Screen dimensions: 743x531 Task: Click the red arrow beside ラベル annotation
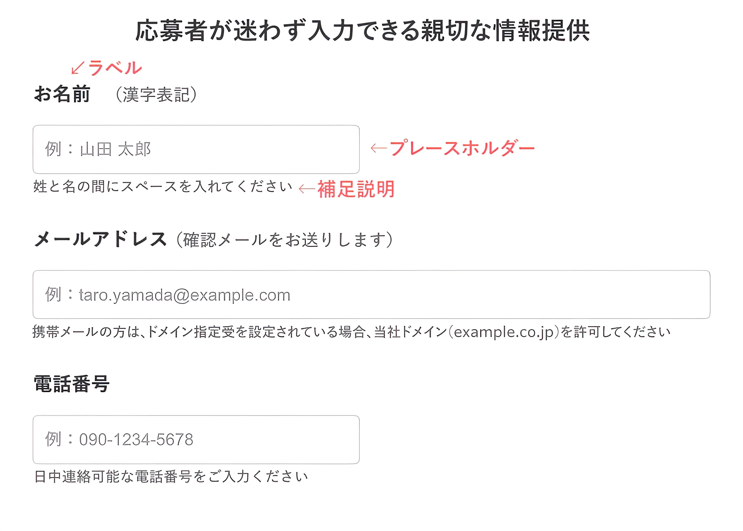tap(78, 68)
